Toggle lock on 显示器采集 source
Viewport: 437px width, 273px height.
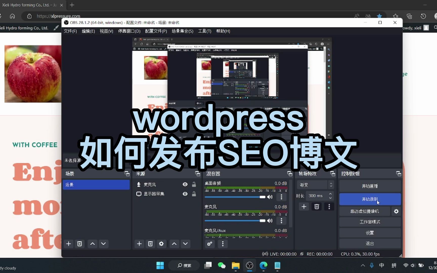coord(194,194)
